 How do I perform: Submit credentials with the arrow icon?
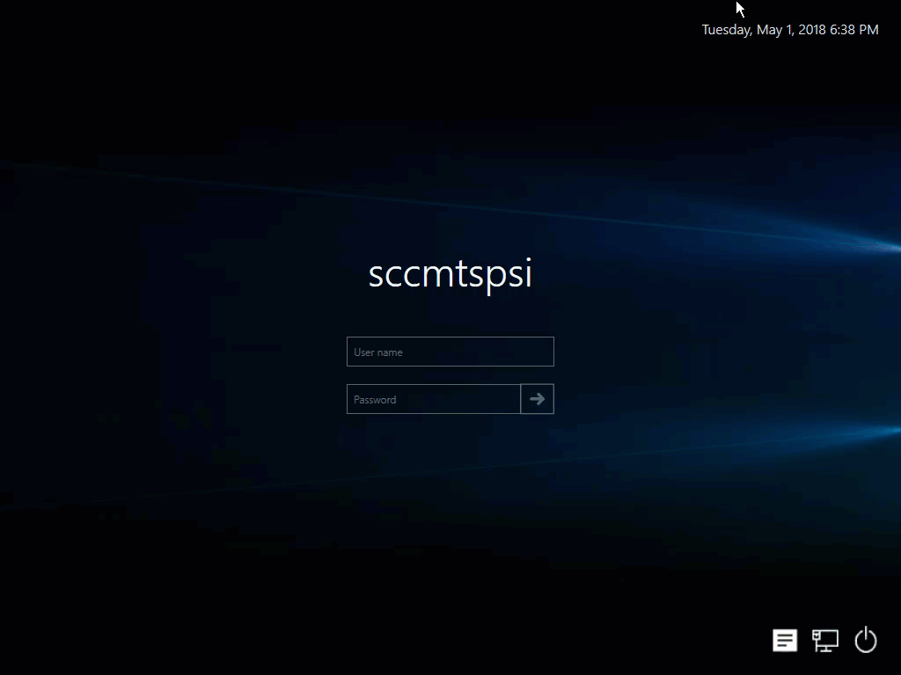(537, 399)
